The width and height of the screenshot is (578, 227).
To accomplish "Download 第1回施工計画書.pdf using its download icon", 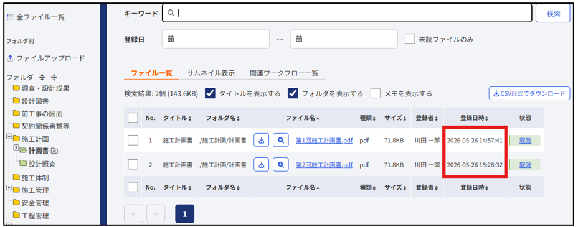I will [262, 141].
